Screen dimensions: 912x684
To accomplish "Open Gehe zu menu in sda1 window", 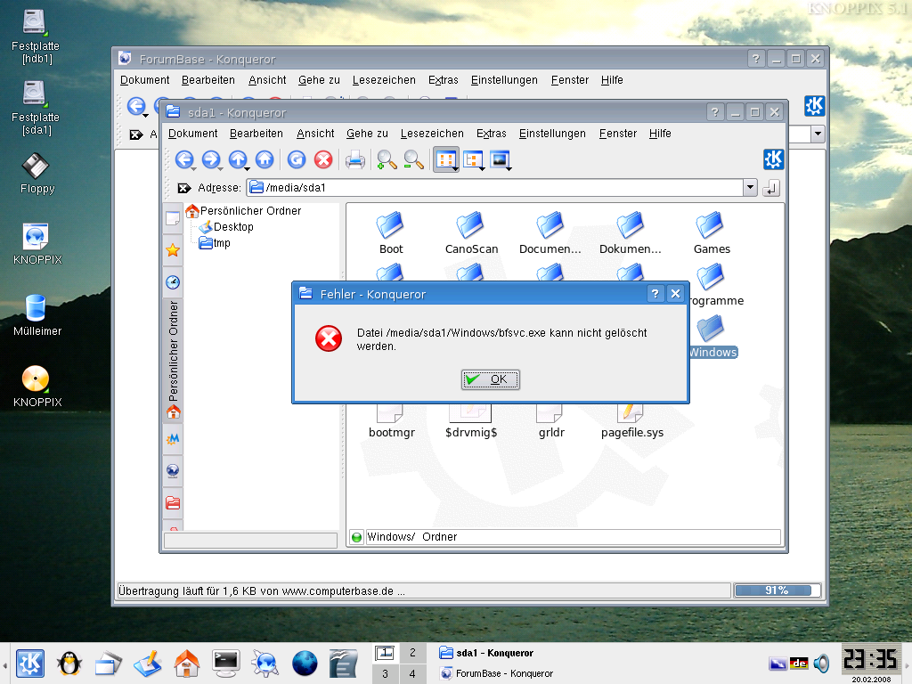I will (367, 134).
